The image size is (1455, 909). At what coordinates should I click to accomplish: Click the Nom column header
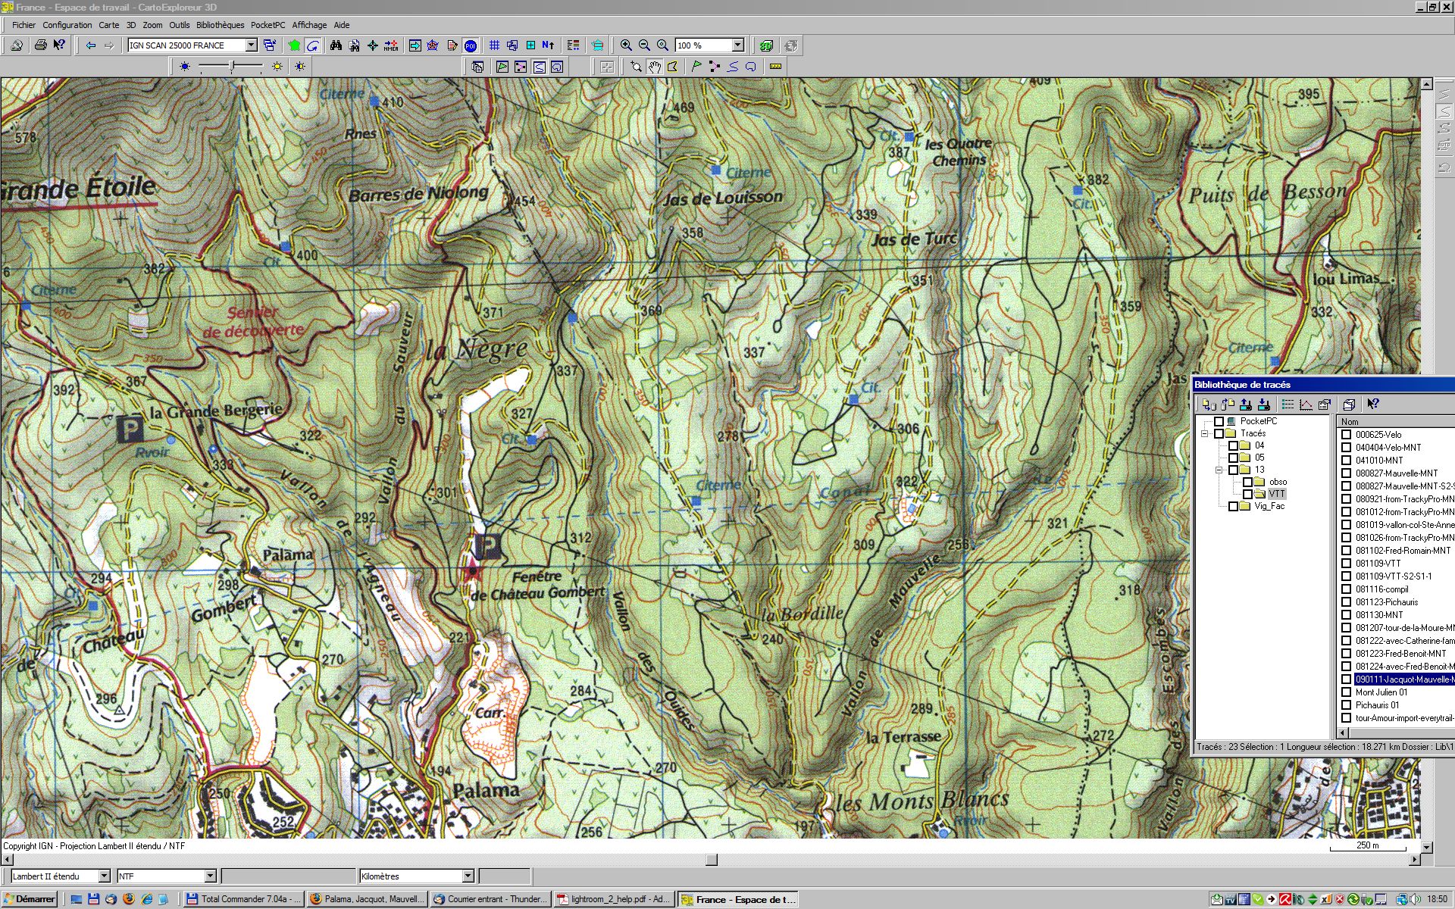(1396, 422)
